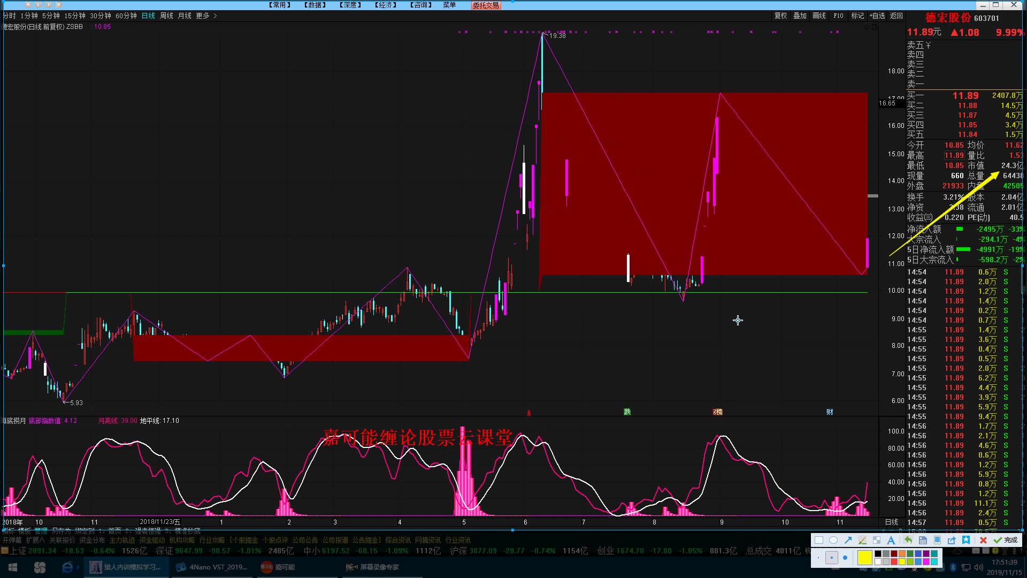Add stock via +自选
The width and height of the screenshot is (1027, 578).
[877, 16]
